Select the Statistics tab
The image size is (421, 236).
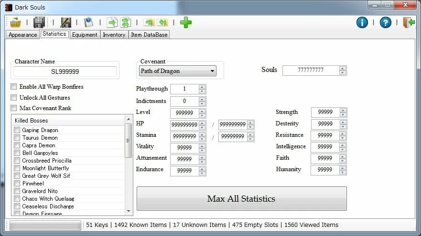tap(54, 34)
